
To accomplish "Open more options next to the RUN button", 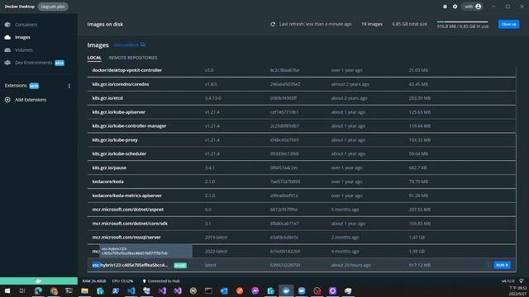I will pyautogui.click(x=488, y=266).
